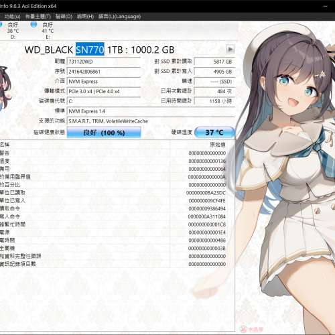The width and height of the screenshot is (335, 335).
Task: Click the firmware field 731120WD
Action: (104, 62)
